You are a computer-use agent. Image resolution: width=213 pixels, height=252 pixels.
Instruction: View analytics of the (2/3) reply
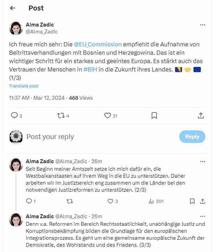[151, 201]
